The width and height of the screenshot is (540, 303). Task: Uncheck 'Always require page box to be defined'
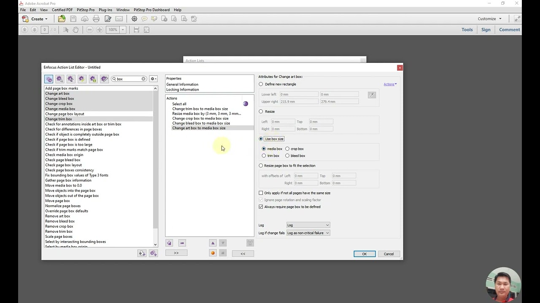pyautogui.click(x=261, y=207)
